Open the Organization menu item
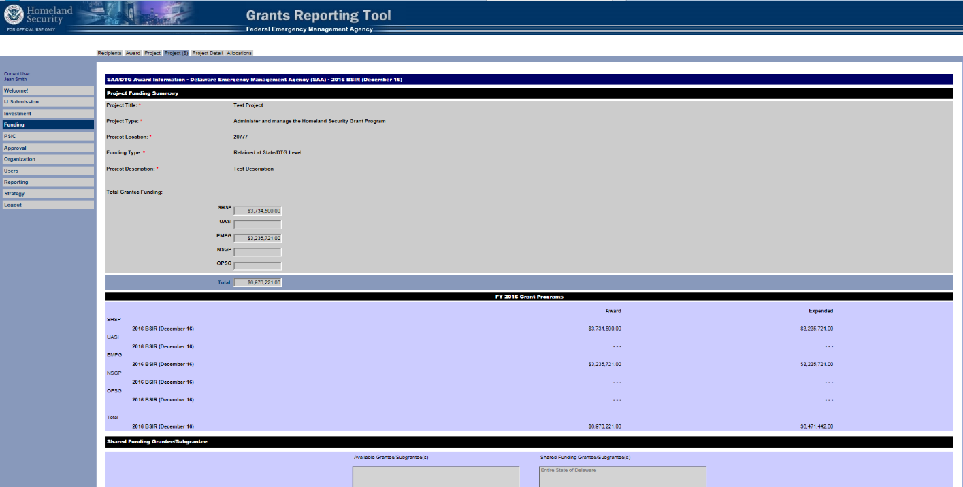The width and height of the screenshot is (963, 487). coord(48,159)
